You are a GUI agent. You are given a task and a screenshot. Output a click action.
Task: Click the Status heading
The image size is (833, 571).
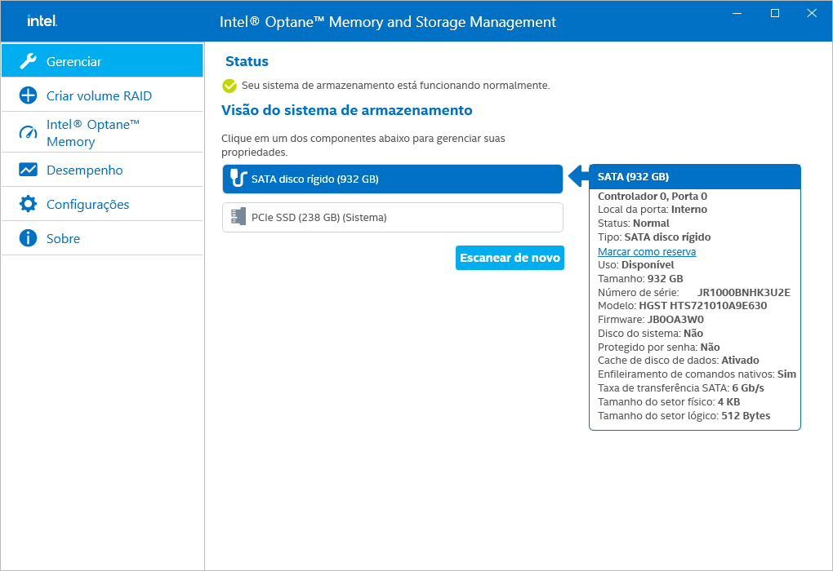pyautogui.click(x=247, y=61)
